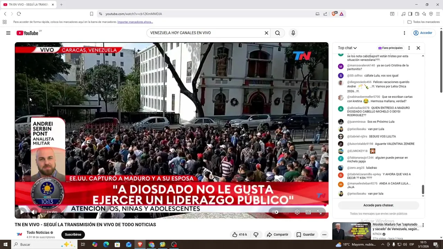Share the video via Compartir
Screen dimensions: 443x249
[278, 234]
